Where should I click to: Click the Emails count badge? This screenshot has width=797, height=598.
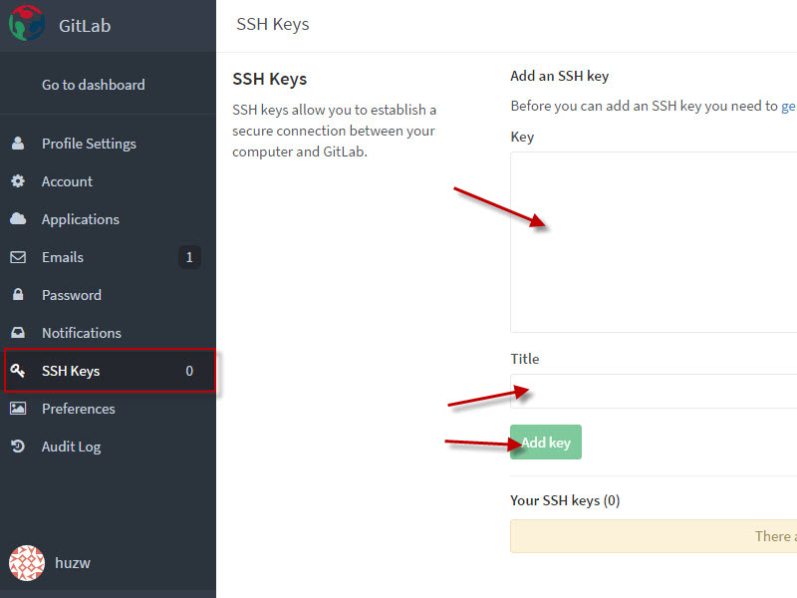pyautogui.click(x=189, y=257)
